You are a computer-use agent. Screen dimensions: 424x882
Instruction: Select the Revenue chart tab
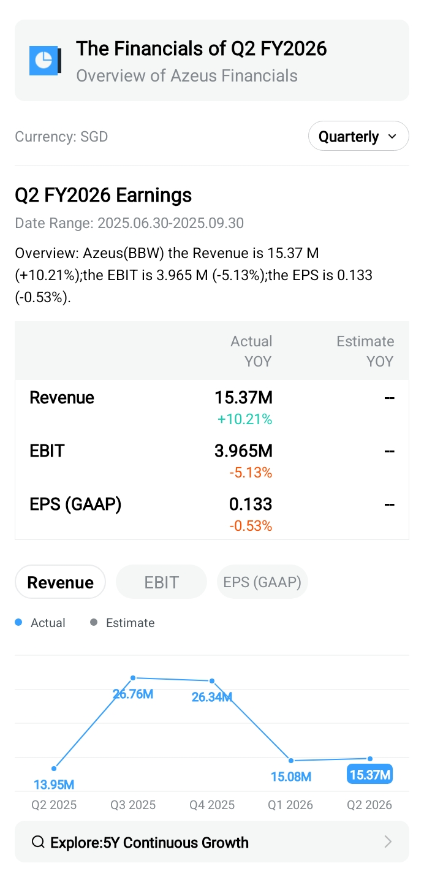60,582
